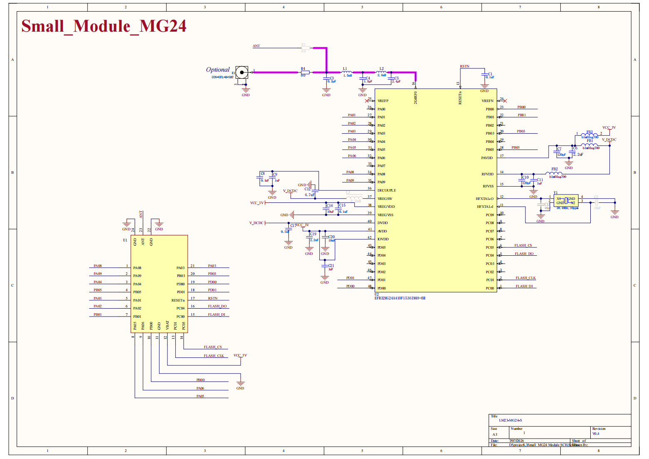
Task: Click the VREFN pin name on U2
Action: pyautogui.click(x=487, y=101)
